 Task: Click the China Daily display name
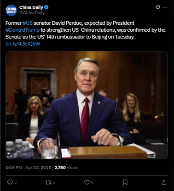(31, 7)
